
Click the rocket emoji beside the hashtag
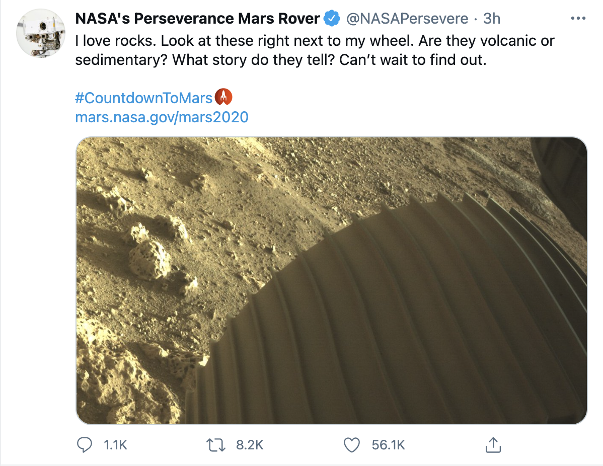pos(223,96)
